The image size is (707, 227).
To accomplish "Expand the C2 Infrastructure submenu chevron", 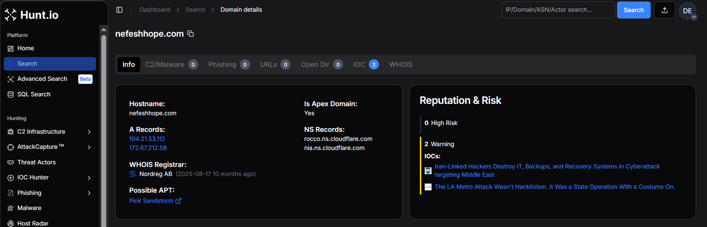I will [89, 132].
